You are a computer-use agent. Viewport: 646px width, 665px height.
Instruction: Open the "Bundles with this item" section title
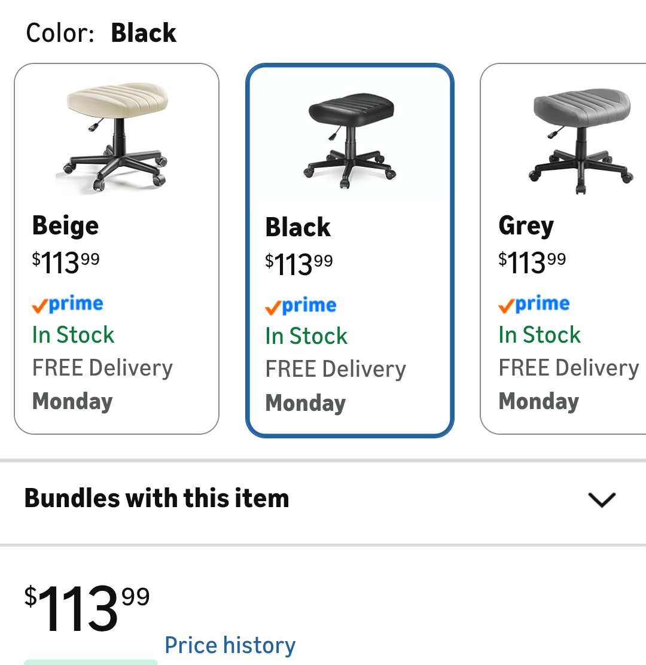157,498
